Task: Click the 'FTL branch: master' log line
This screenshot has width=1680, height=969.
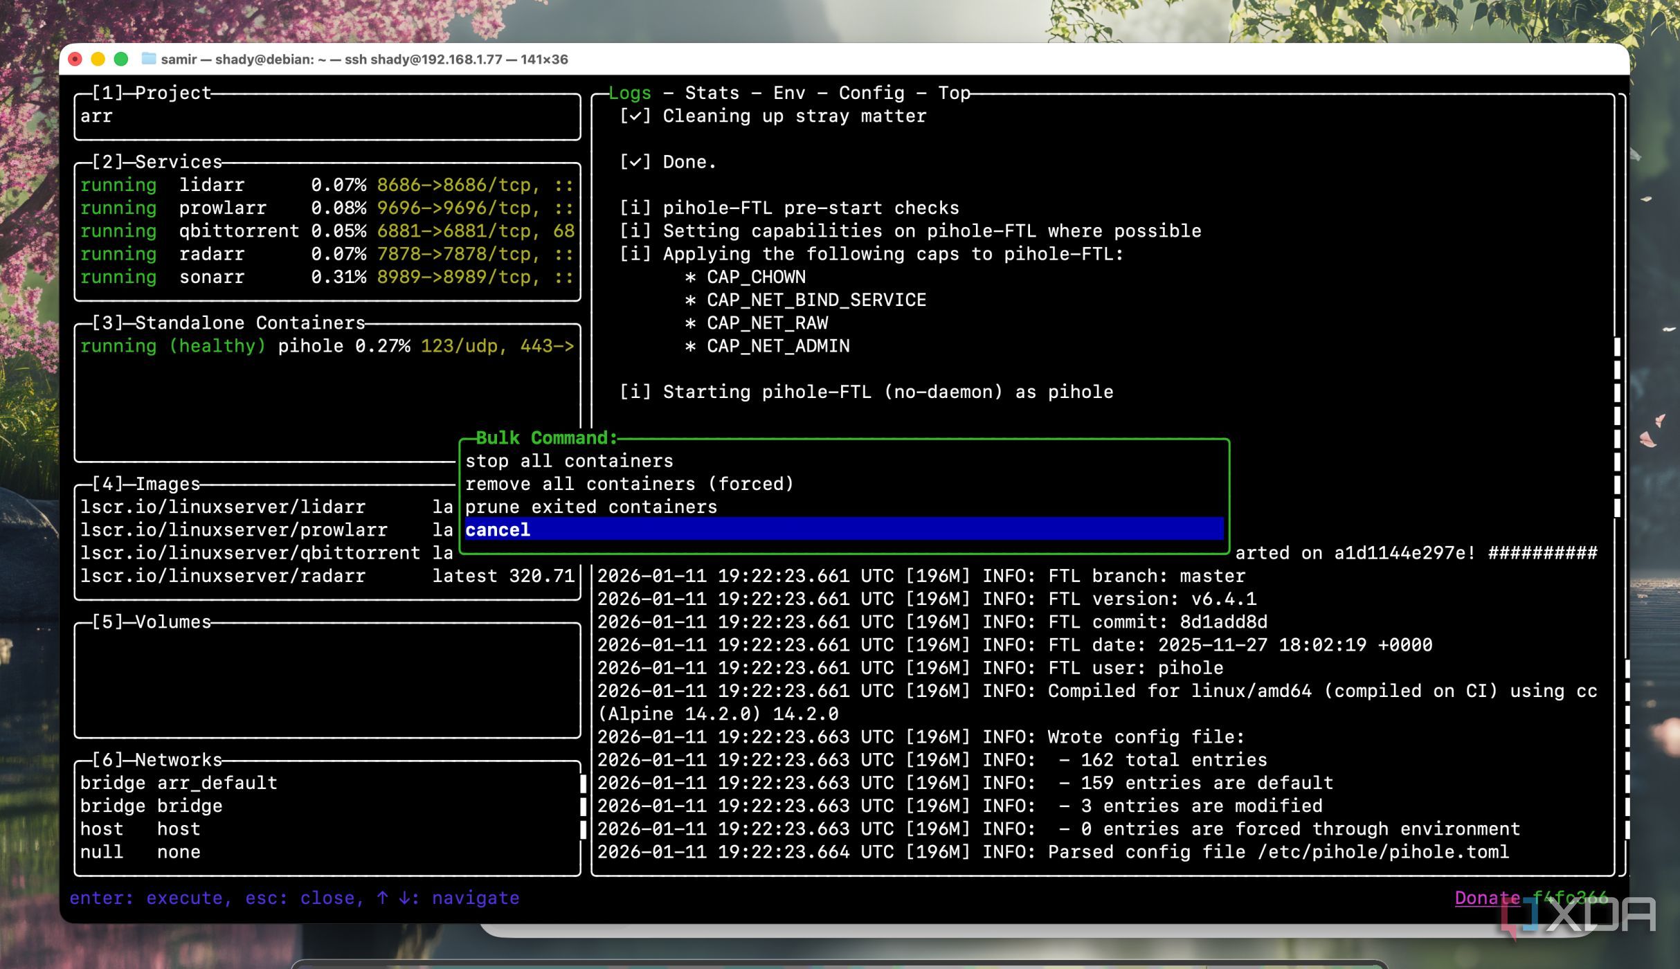Action: point(921,576)
